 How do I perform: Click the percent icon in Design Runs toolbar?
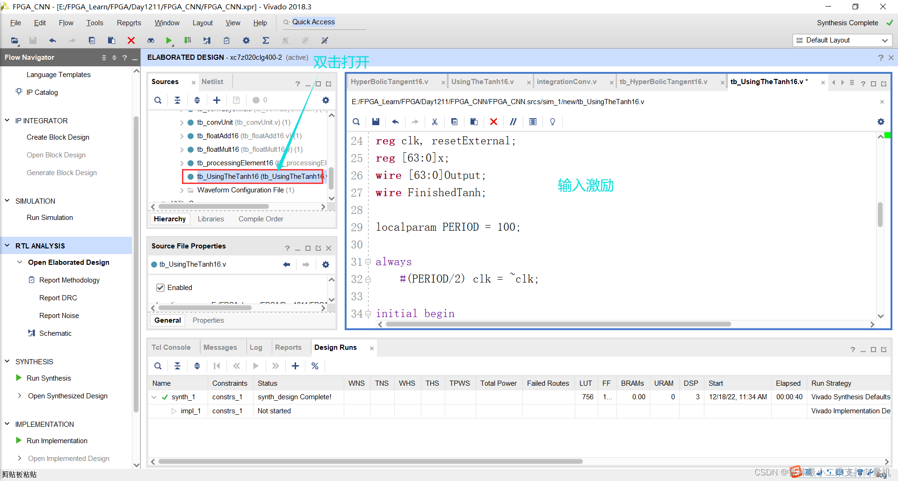(x=315, y=366)
